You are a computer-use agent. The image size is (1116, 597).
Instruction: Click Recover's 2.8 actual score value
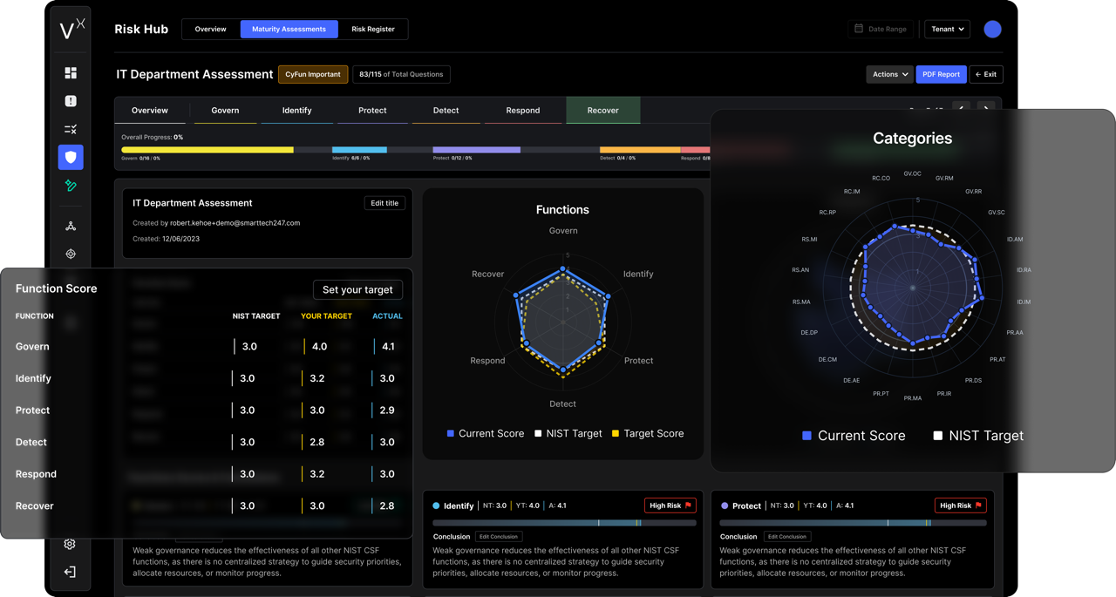(387, 505)
